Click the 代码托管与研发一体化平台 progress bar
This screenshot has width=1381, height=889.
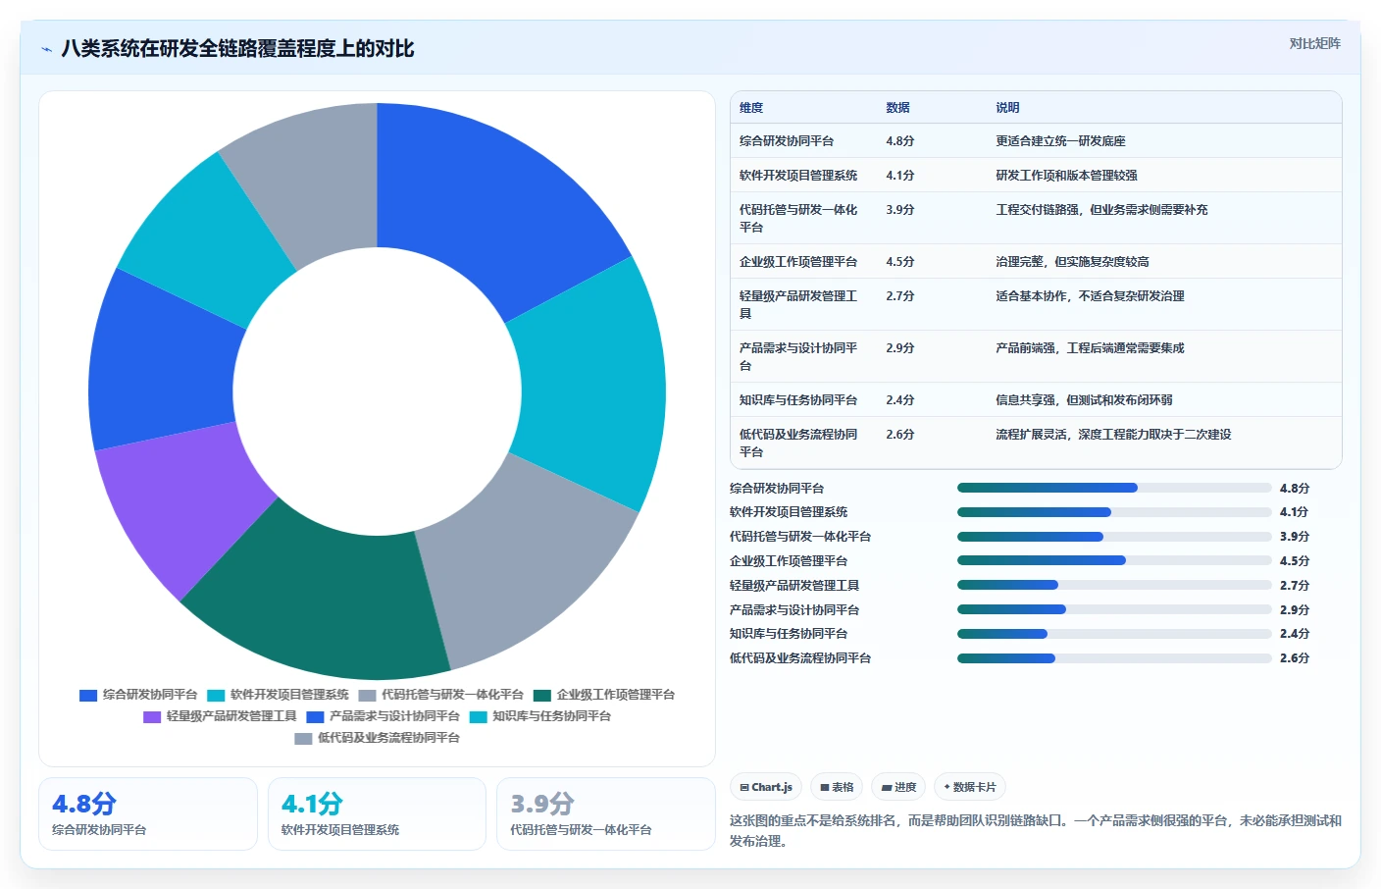pyautogui.click(x=1114, y=537)
